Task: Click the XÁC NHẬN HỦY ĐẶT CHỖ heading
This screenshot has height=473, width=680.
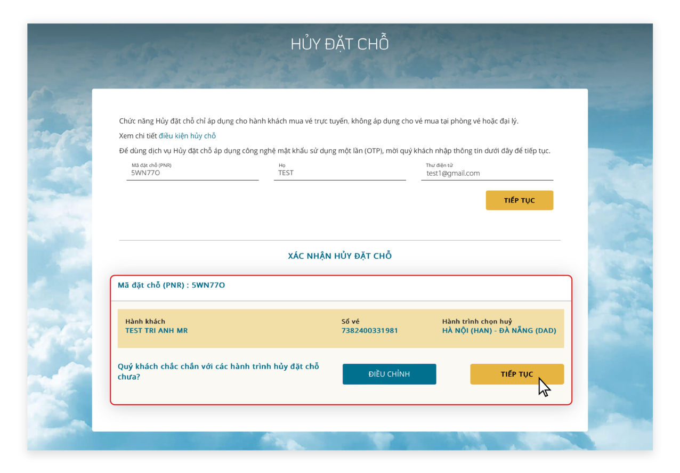Action: [x=339, y=255]
